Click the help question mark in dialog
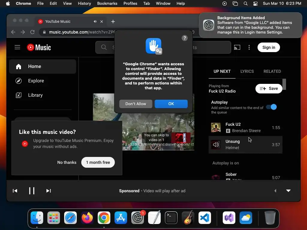 pyautogui.click(x=184, y=38)
